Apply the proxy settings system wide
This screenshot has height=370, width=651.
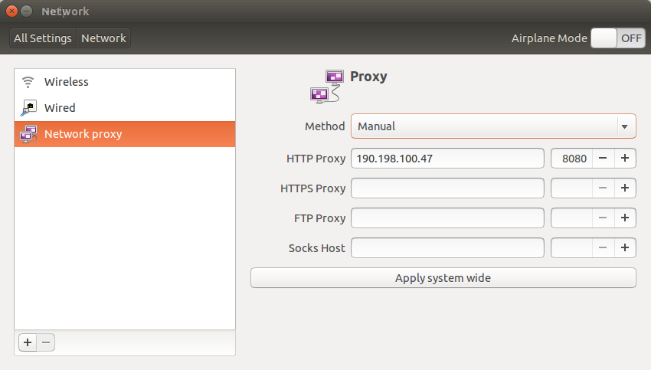(x=443, y=278)
